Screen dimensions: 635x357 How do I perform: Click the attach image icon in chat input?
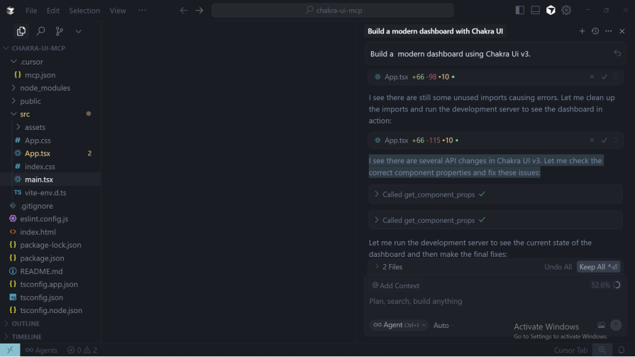click(601, 325)
